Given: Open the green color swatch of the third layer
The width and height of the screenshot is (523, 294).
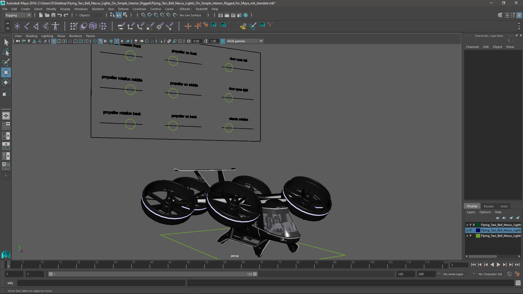Looking at the screenshot, I should [x=478, y=236].
